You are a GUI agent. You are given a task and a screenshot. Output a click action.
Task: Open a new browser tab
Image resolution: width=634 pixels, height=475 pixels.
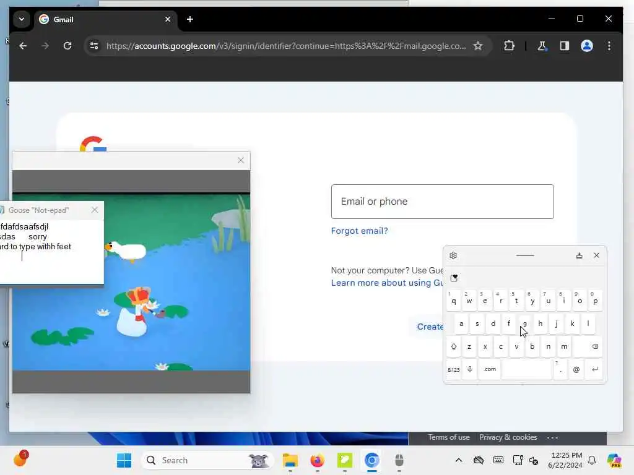coord(190,19)
